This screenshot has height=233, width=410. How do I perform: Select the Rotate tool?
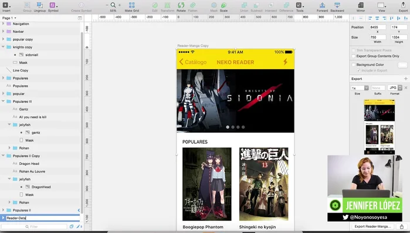point(181,5)
